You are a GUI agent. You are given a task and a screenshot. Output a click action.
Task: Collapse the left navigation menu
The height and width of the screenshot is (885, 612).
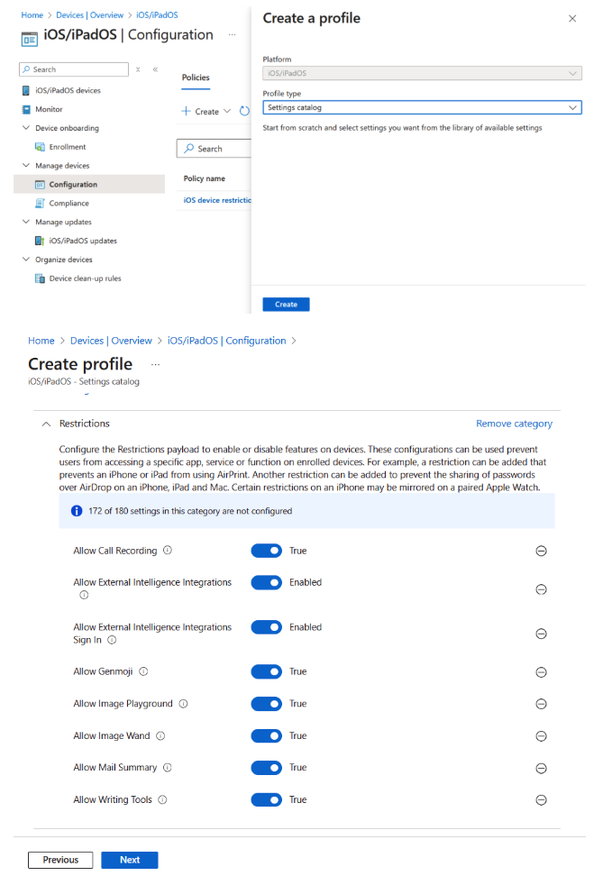(x=155, y=69)
